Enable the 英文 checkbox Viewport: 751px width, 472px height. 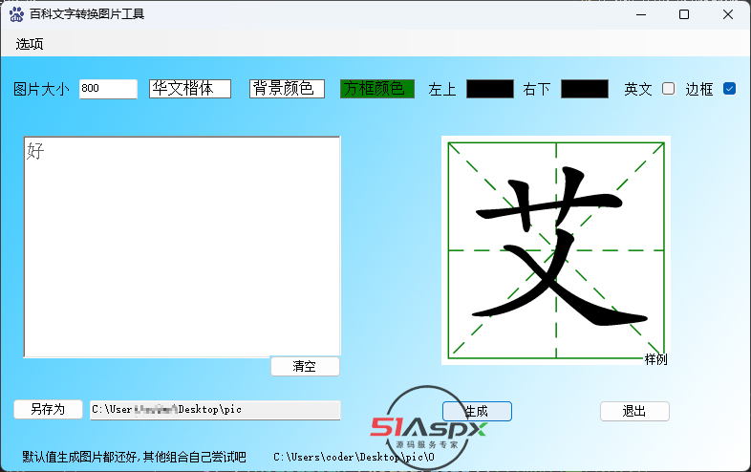tap(668, 89)
